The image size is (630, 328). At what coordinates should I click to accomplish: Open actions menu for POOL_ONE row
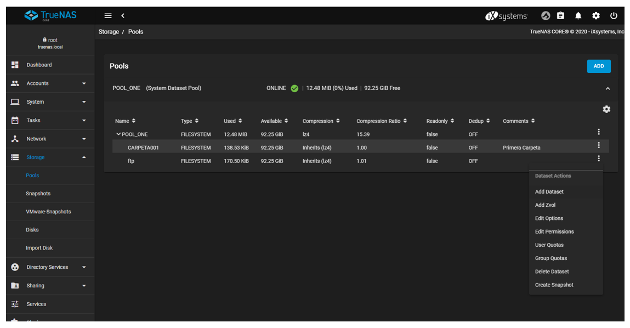(599, 132)
